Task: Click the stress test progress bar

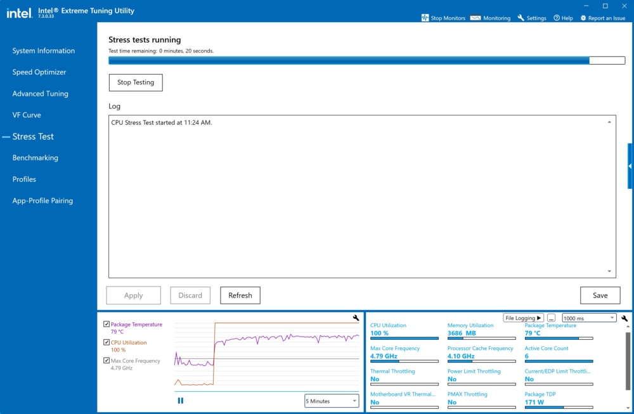Action: click(366, 61)
